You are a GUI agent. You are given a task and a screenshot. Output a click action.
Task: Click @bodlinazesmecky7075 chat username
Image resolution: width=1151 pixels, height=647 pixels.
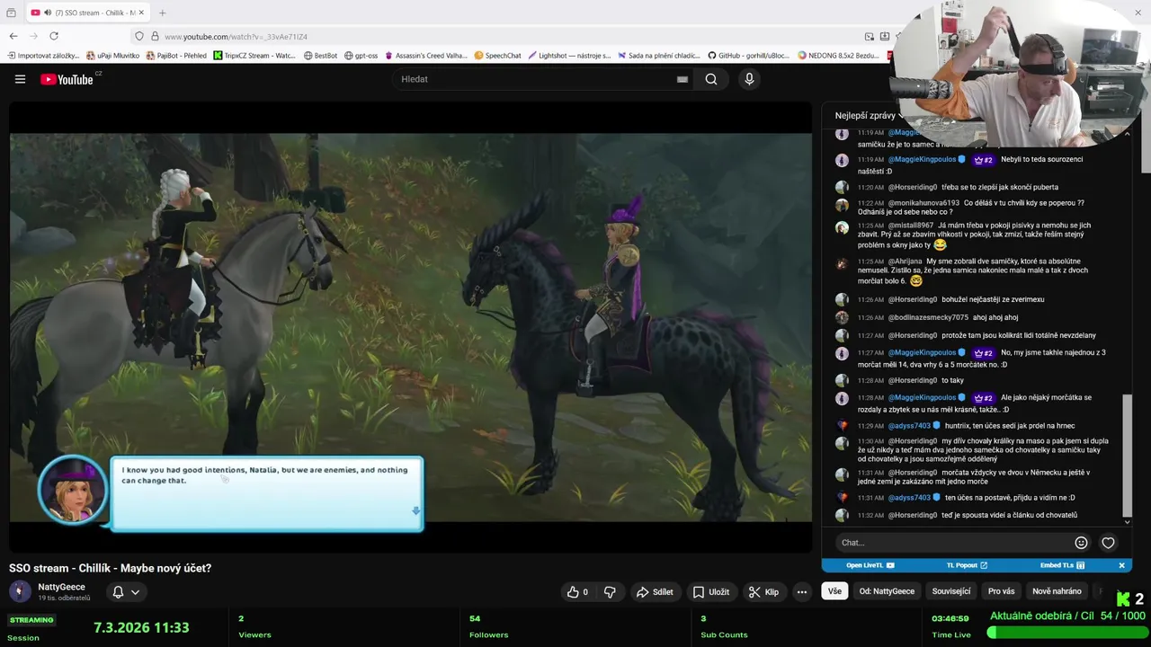point(928,317)
